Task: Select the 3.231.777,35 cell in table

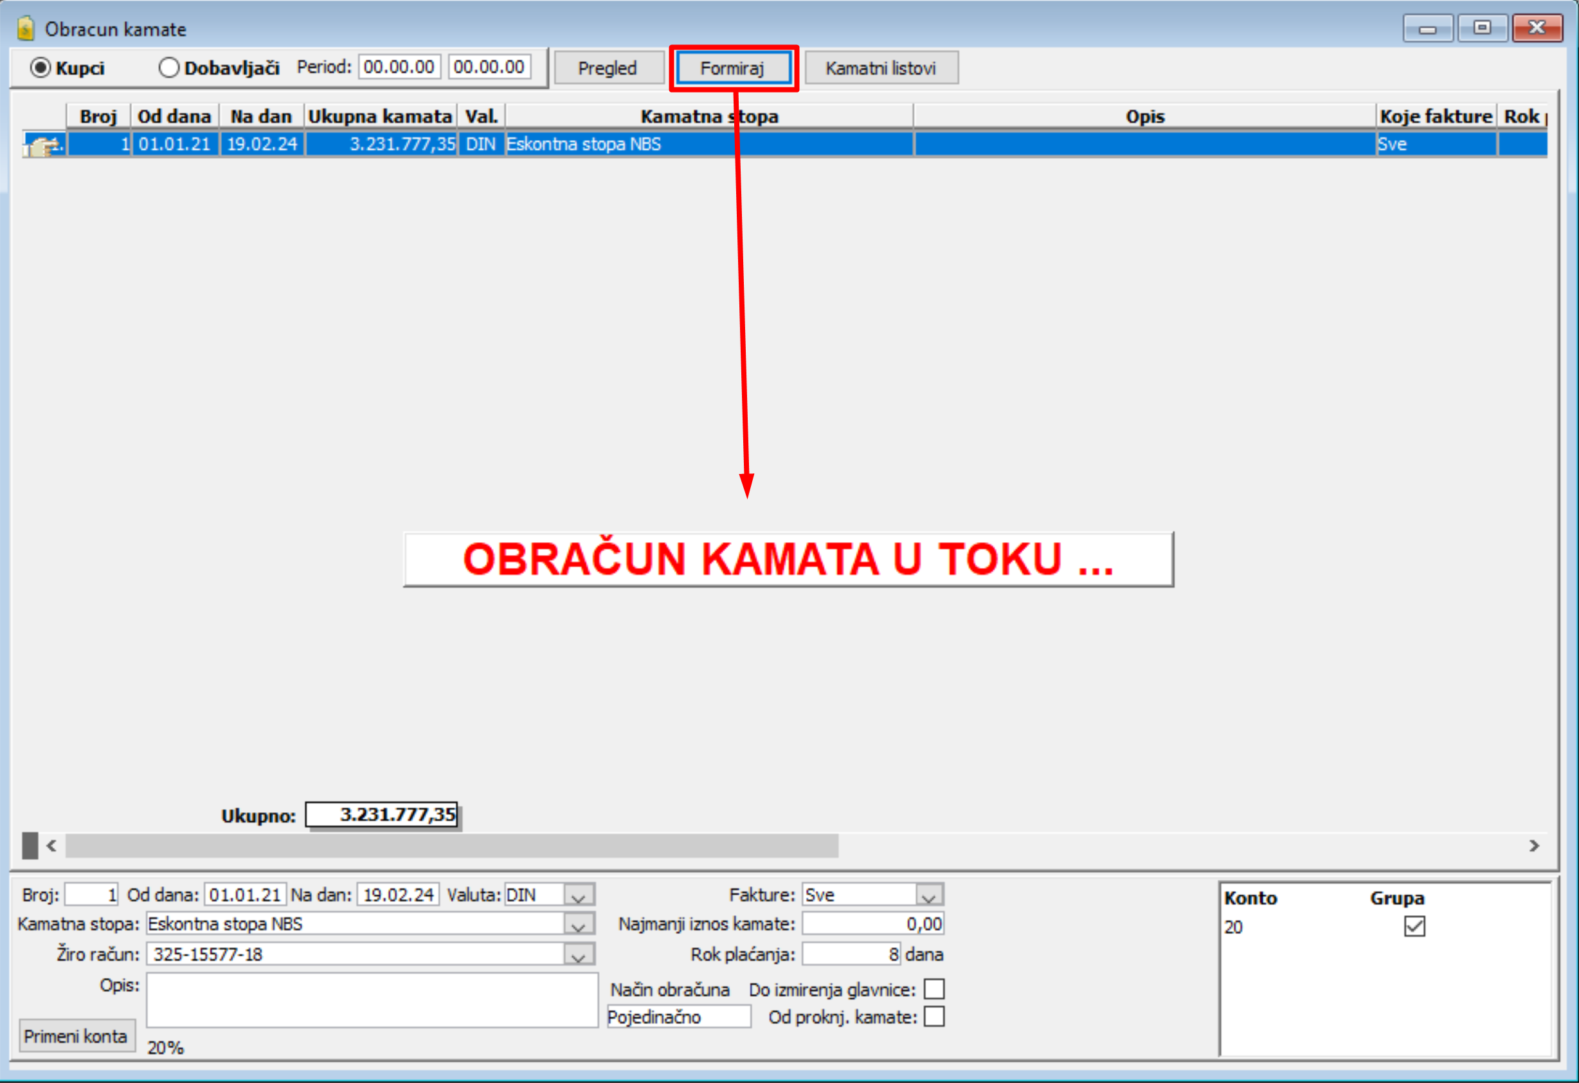Action: pyautogui.click(x=381, y=144)
